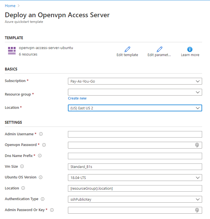The height and width of the screenshot is (219, 210).
Task: Click the Edit paramet... label
Action: (159, 55)
